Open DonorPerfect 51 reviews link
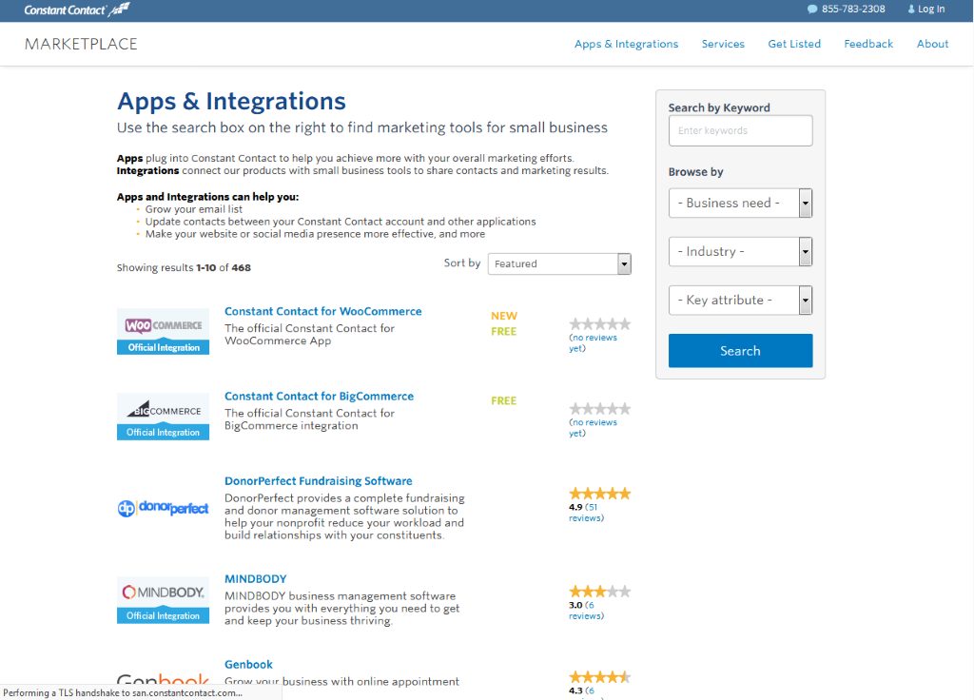The width and height of the screenshot is (974, 700). click(x=586, y=513)
